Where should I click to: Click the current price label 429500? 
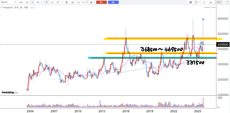(x=223, y=45)
